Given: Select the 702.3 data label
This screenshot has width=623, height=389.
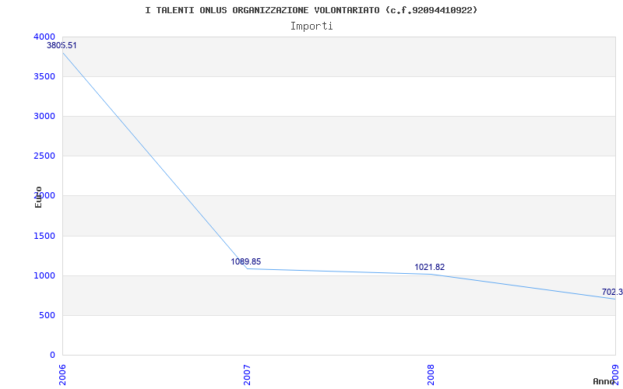Looking at the screenshot, I should click(x=612, y=293).
